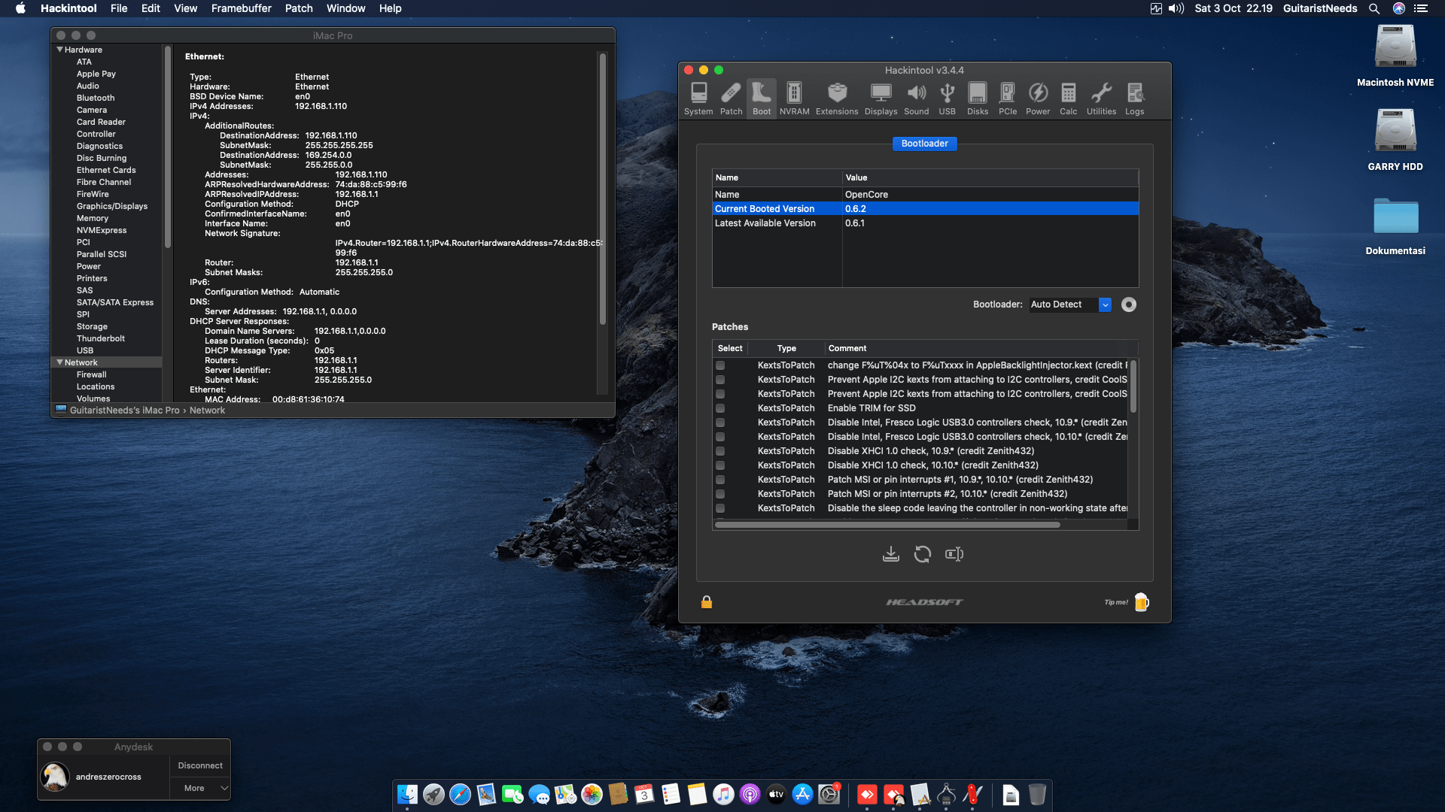Viewport: 1445px width, 812px height.
Task: Tick the Disable sleep code patch checkbox
Action: point(720,508)
